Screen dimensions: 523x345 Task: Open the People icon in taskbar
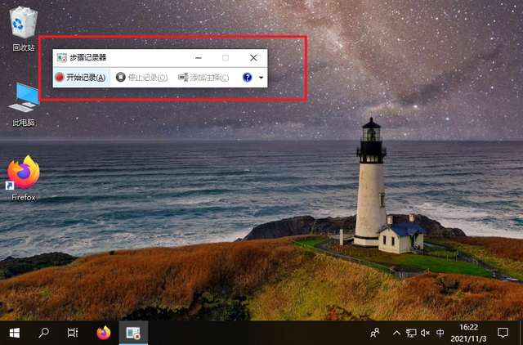tap(375, 333)
